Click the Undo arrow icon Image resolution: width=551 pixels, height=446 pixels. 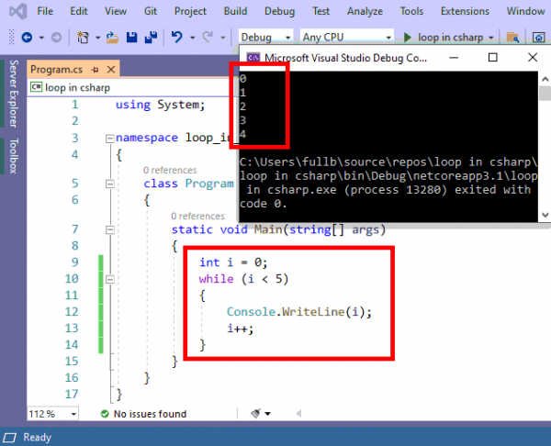(177, 38)
